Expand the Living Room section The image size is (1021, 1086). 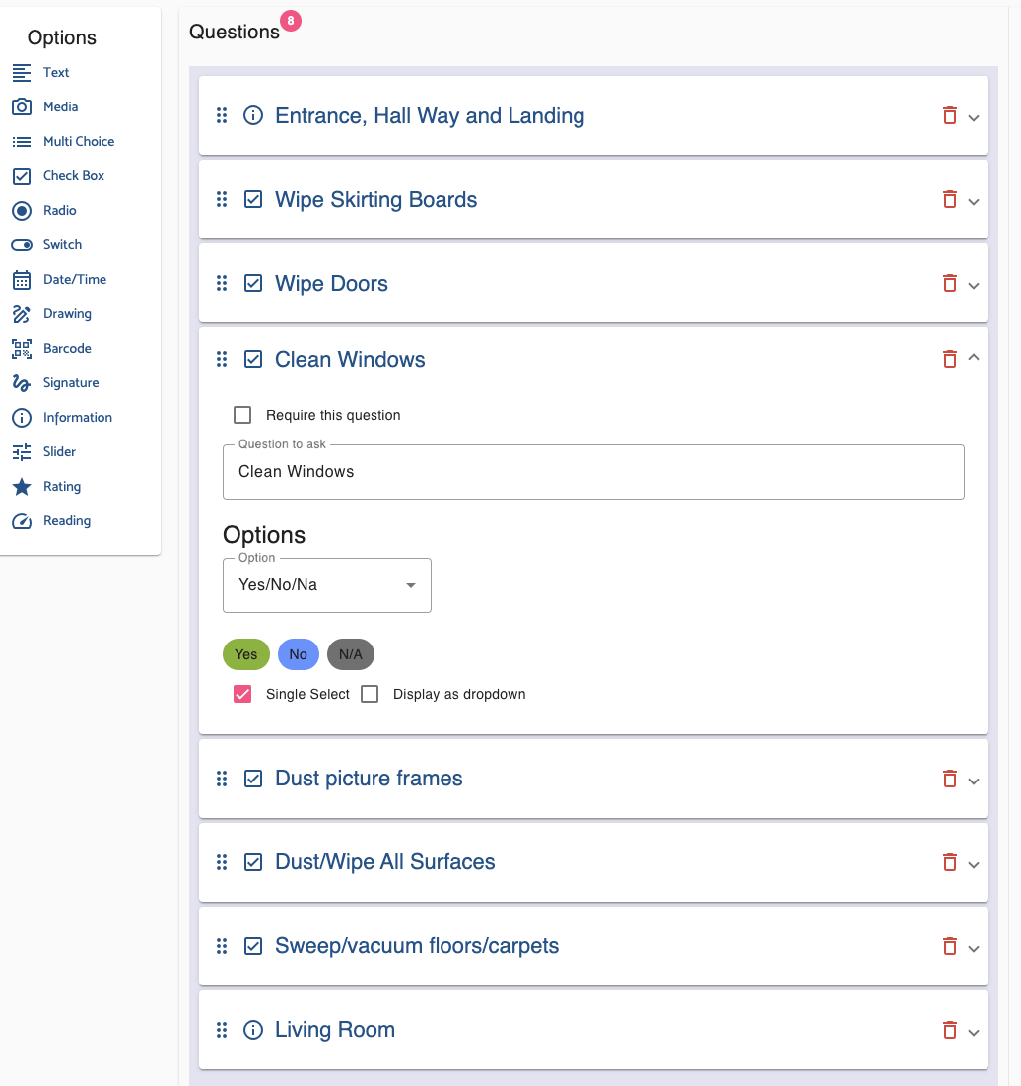974,1030
